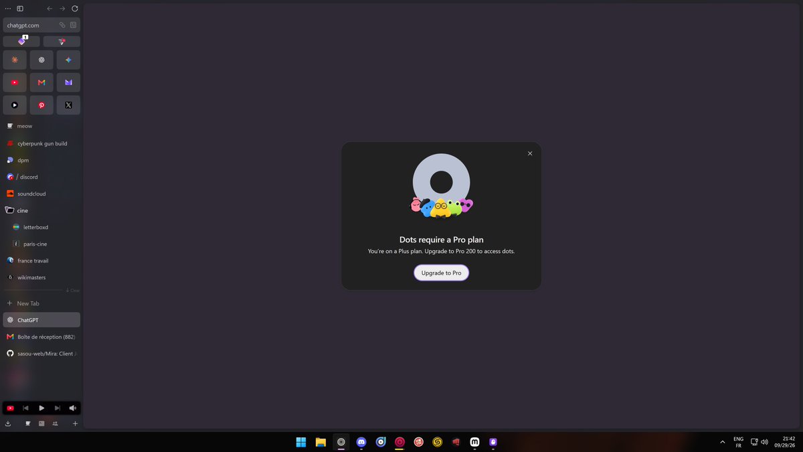Close the 'Dots require a Pro plan' dialog

coord(530,153)
